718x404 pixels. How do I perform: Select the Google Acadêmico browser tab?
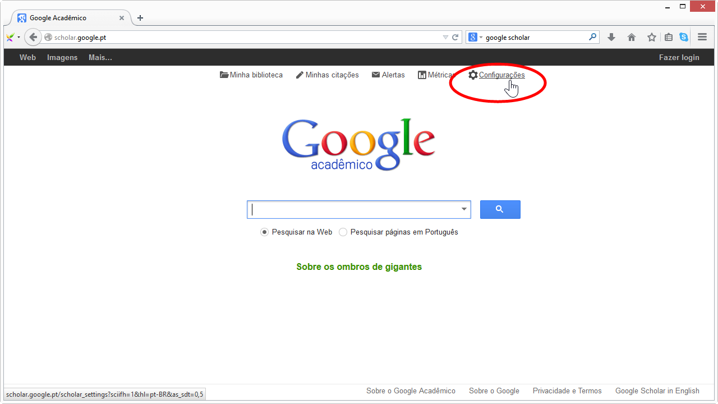pos(70,18)
